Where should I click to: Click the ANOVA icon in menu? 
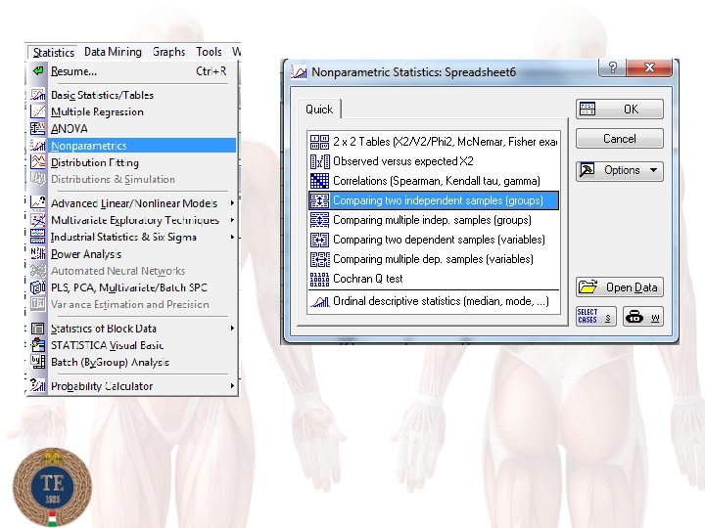click(x=38, y=129)
